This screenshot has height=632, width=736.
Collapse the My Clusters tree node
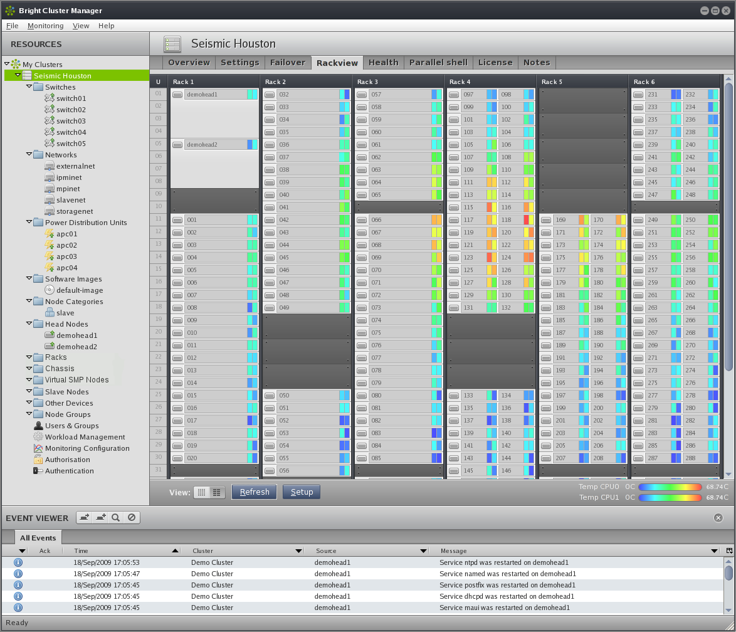(x=7, y=64)
